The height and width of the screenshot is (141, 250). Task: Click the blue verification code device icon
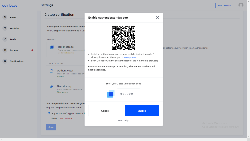pos(111,94)
